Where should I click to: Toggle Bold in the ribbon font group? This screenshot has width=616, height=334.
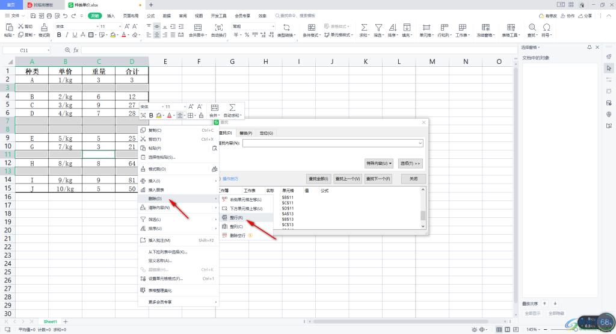[x=59, y=35]
